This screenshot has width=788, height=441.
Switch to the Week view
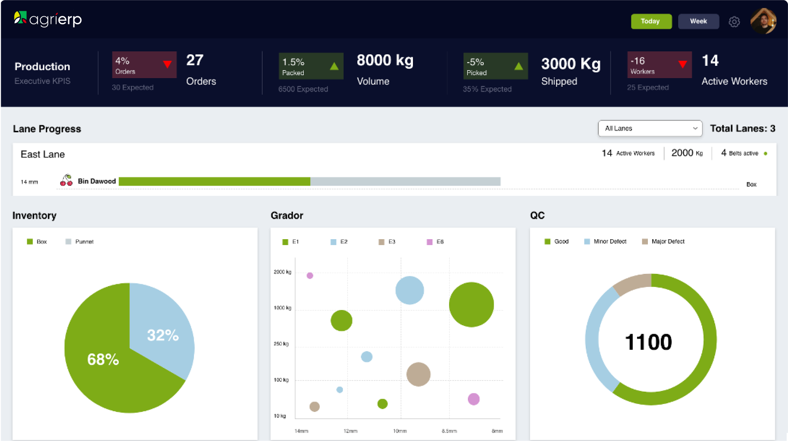tap(698, 21)
